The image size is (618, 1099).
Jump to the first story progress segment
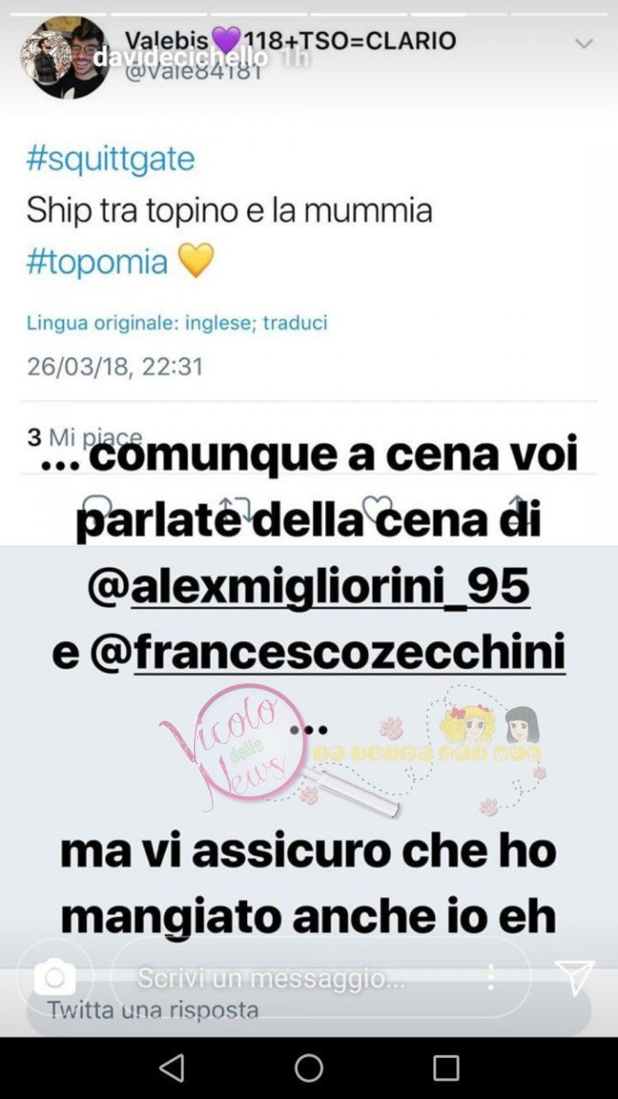point(58,15)
